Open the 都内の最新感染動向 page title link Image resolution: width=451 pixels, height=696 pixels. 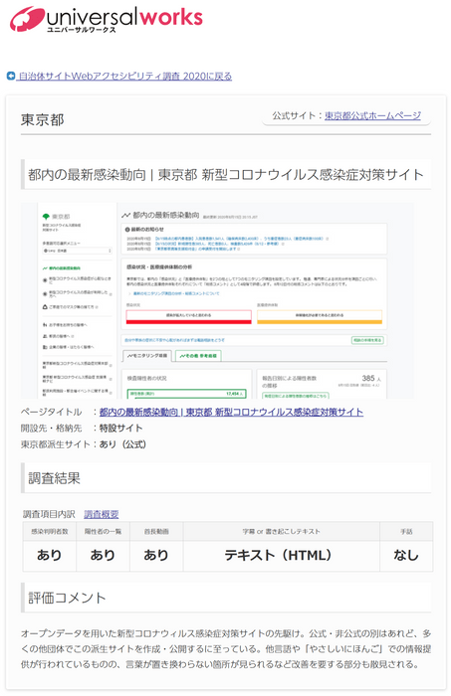(231, 412)
